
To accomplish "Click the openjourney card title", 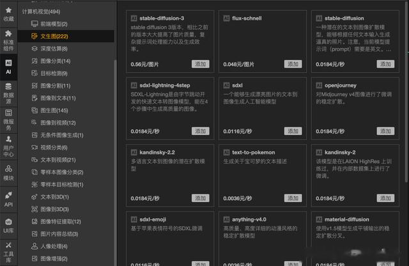I will click(341, 85).
